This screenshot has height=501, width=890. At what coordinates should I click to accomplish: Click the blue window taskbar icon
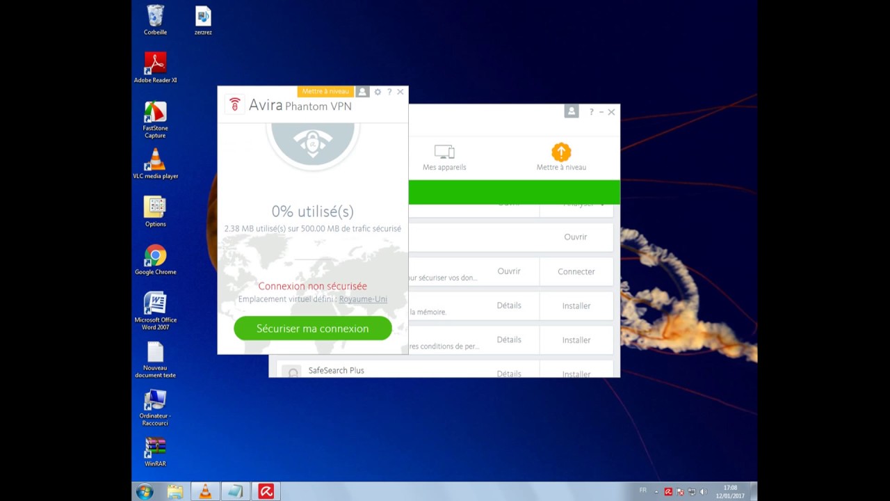pos(236,492)
